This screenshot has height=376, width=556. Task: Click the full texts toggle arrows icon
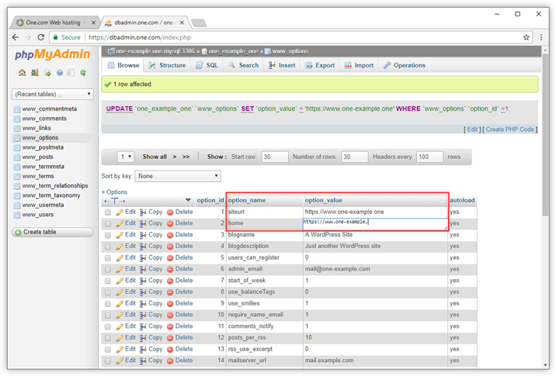coord(114,201)
